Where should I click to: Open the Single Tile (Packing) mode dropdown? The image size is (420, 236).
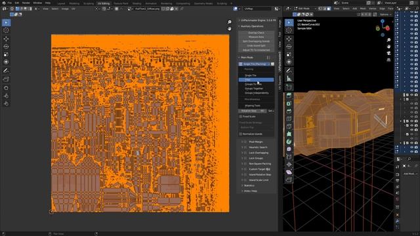tap(255, 64)
